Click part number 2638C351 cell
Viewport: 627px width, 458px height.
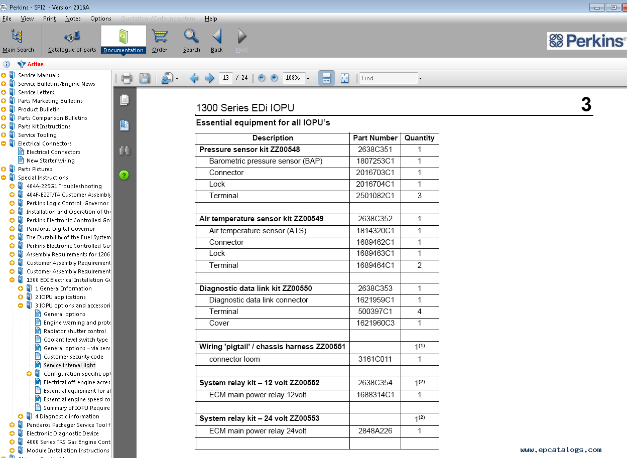tap(375, 149)
